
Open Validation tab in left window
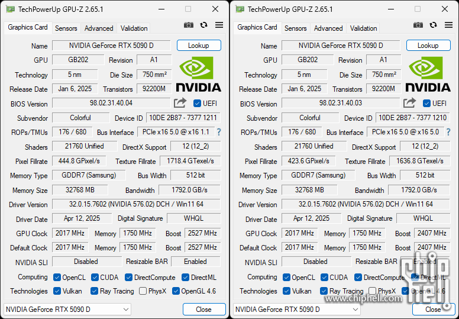pyautogui.click(x=134, y=28)
